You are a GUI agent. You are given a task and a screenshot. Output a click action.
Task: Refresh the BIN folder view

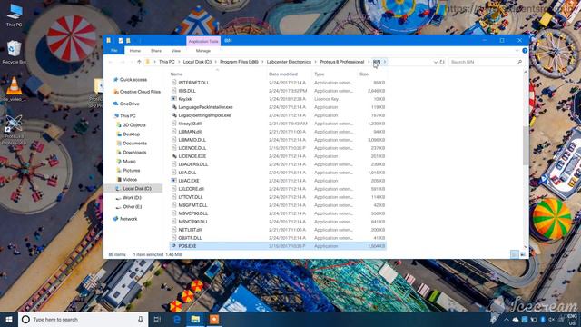point(442,62)
